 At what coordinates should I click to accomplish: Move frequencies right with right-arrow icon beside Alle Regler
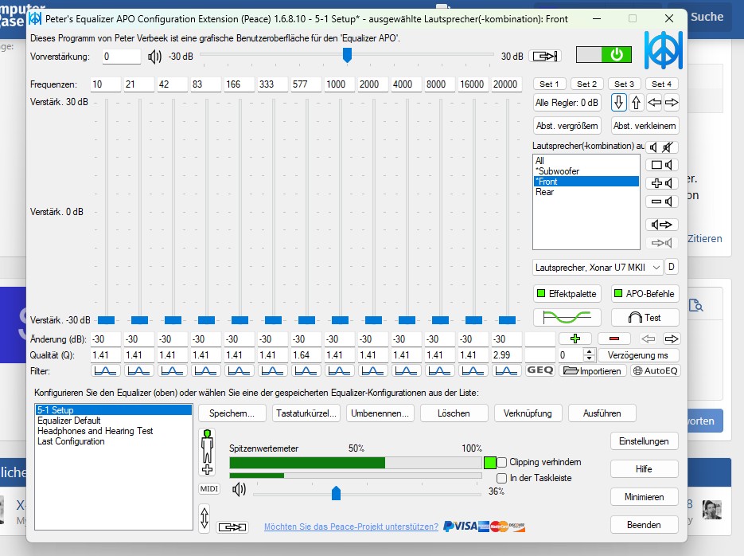tap(672, 103)
